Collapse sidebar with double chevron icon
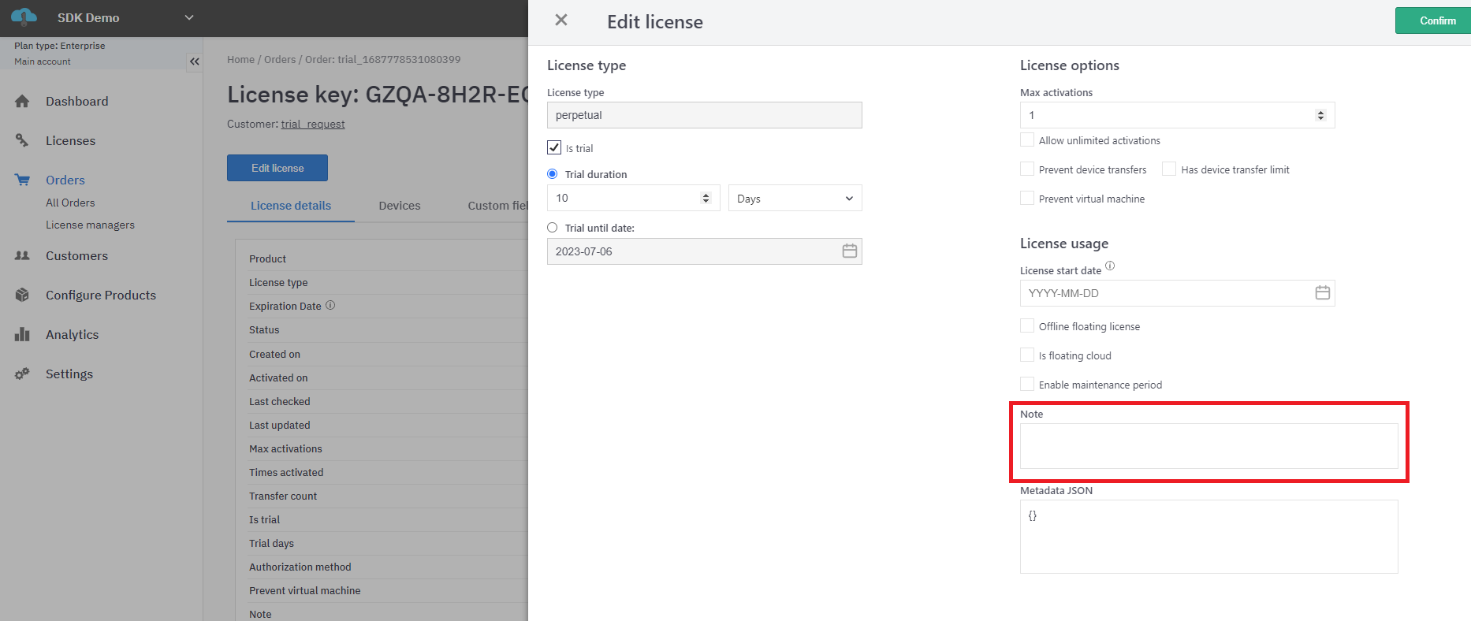The width and height of the screenshot is (1471, 621). 194,61
